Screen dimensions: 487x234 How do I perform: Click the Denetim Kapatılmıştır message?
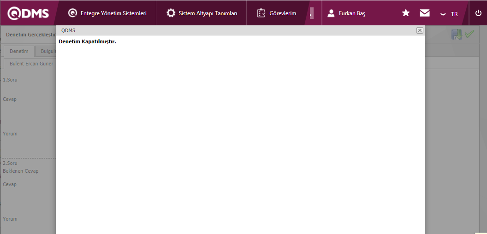pos(87,41)
